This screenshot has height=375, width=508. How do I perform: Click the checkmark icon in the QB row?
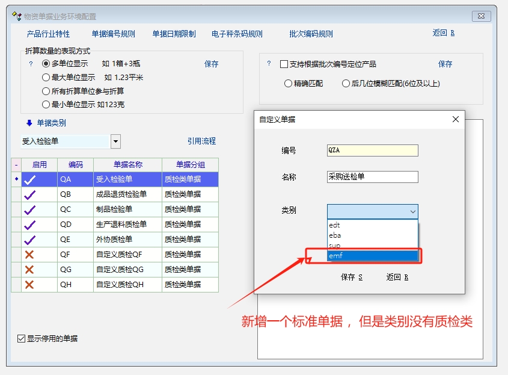pos(29,194)
